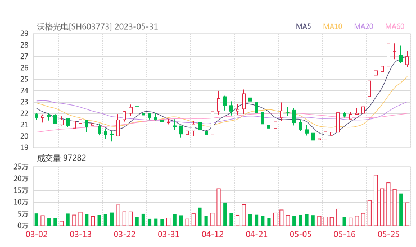Click the 03-31 date axis label

click(169, 234)
